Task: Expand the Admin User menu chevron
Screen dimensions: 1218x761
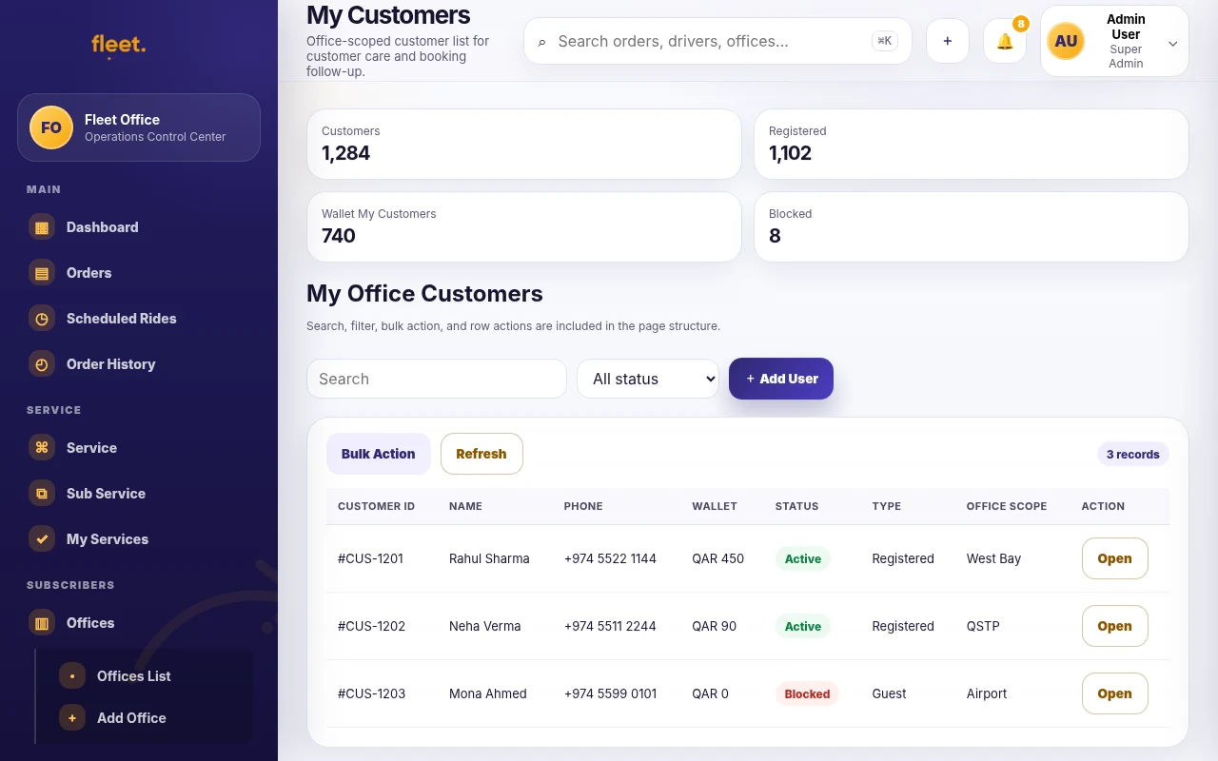Action: pos(1173,44)
